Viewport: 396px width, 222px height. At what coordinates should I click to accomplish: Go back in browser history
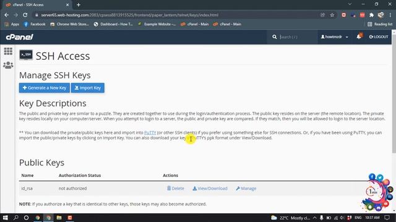click(7, 15)
